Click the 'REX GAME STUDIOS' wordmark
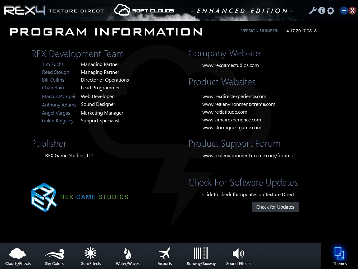The width and height of the screenshot is (358, 269). coord(94,197)
